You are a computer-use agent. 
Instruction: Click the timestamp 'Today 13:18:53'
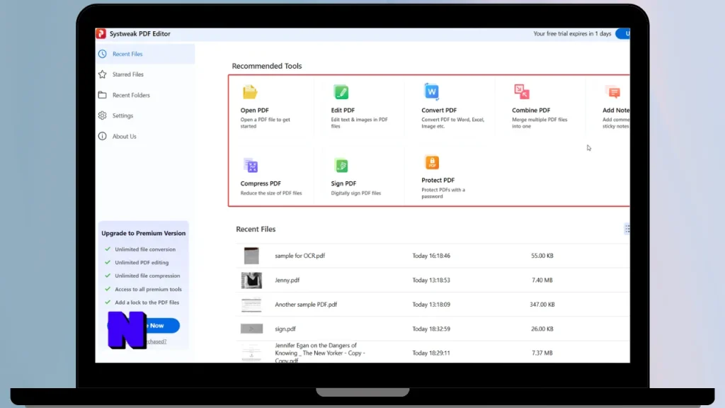coord(431,280)
